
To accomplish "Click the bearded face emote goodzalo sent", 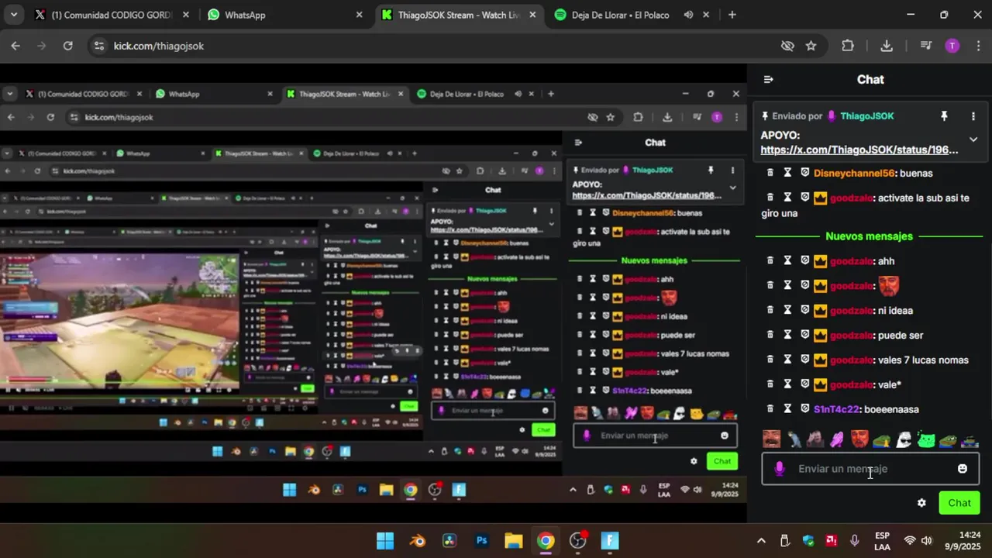I will [888, 286].
